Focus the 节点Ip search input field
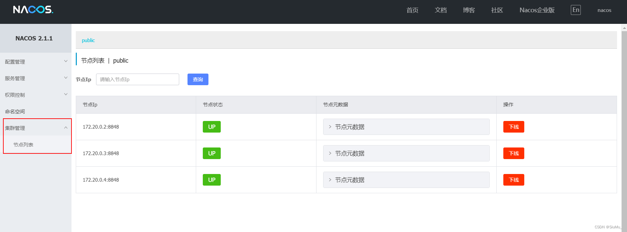This screenshot has width=627, height=232. point(138,80)
